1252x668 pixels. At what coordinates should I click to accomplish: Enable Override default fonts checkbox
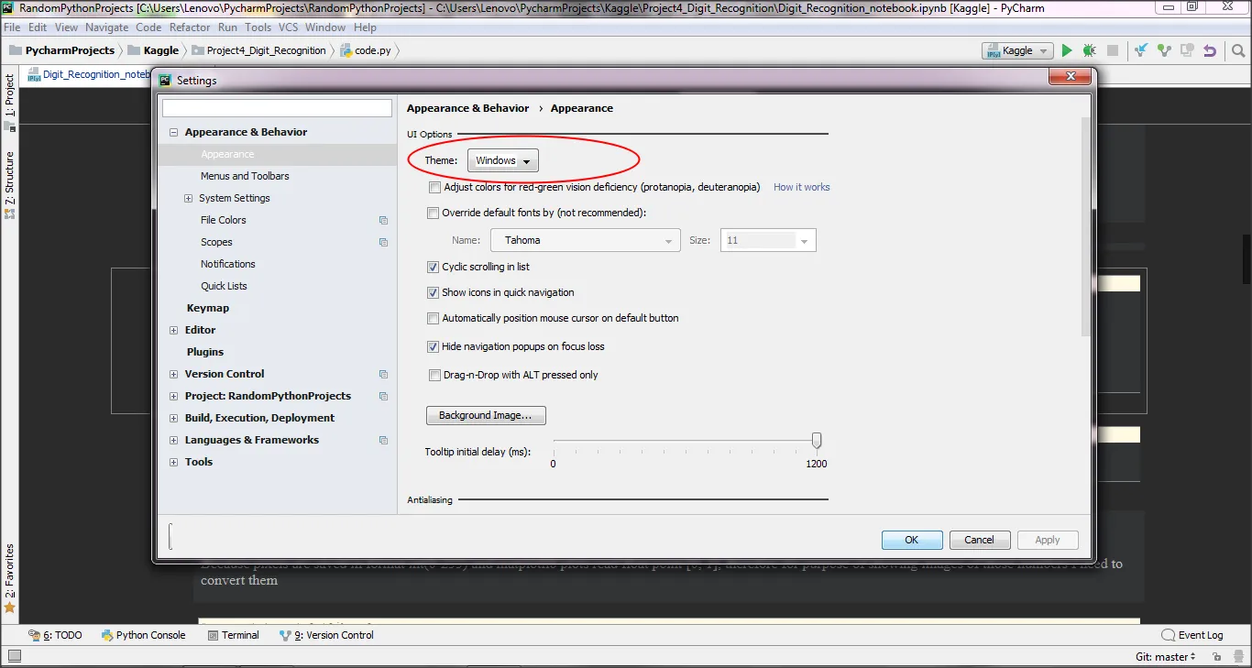(434, 213)
